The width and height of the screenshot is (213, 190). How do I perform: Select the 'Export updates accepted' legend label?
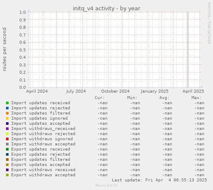coord(41,165)
